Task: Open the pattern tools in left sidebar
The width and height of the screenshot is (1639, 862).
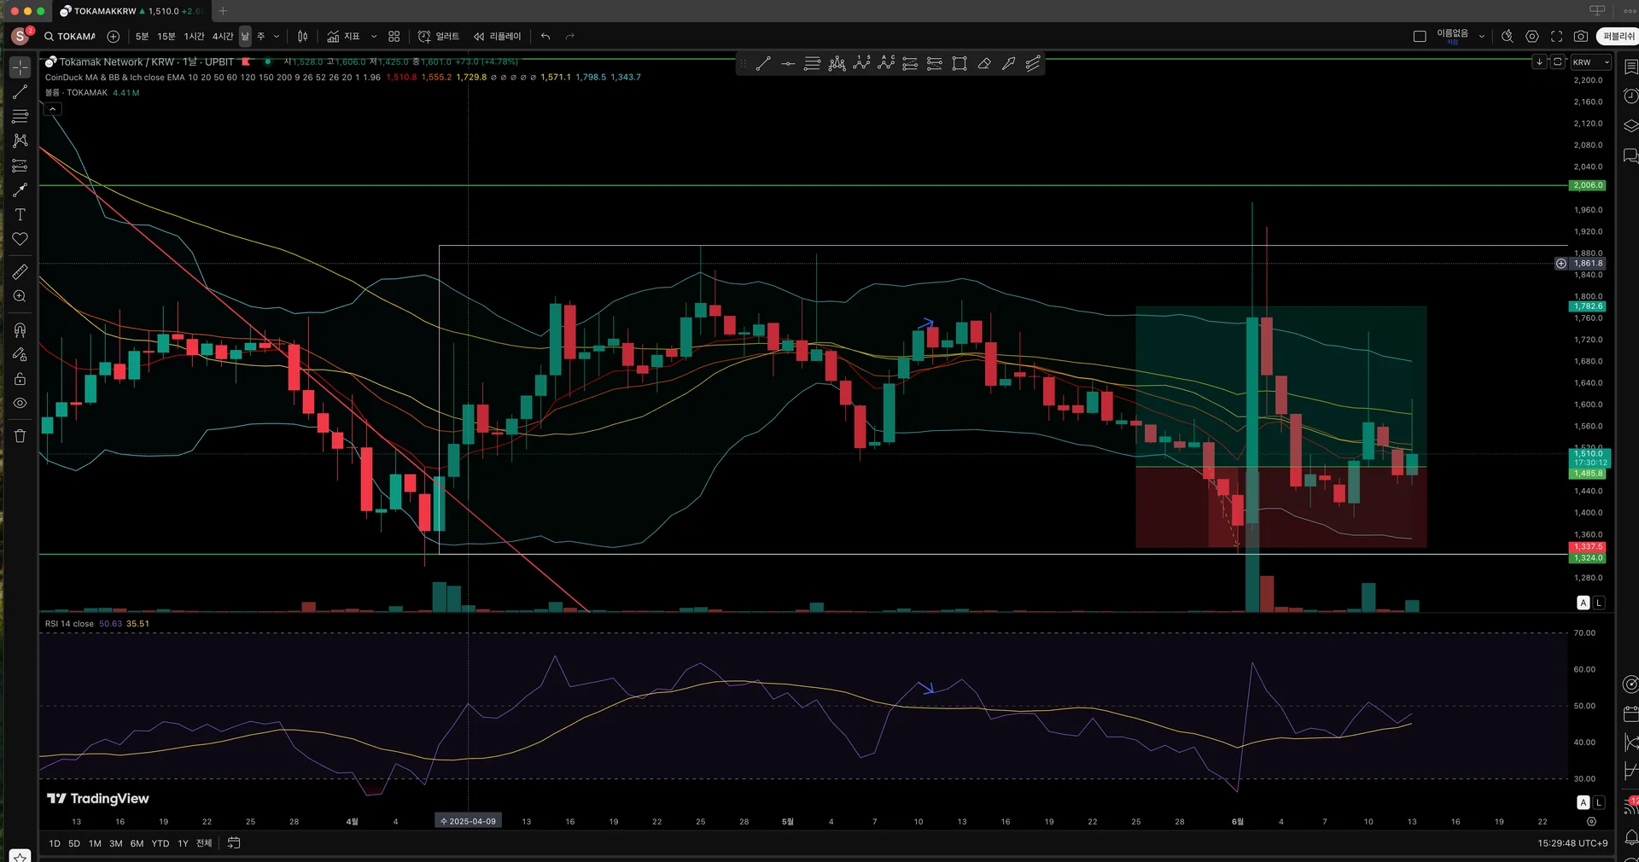Action: (x=20, y=141)
